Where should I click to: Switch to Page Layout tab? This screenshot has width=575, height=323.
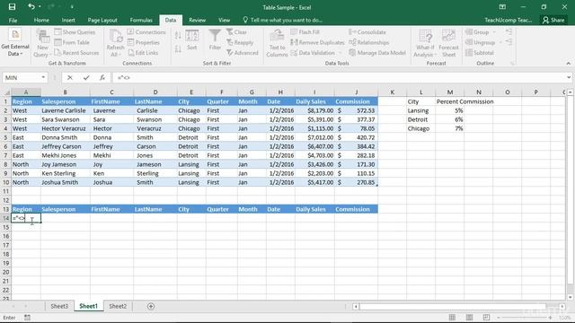[x=102, y=20]
